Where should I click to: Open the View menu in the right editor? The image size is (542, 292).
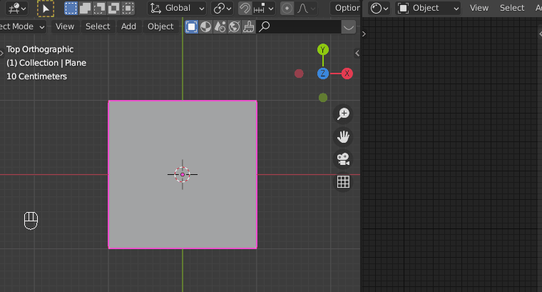tap(479, 9)
